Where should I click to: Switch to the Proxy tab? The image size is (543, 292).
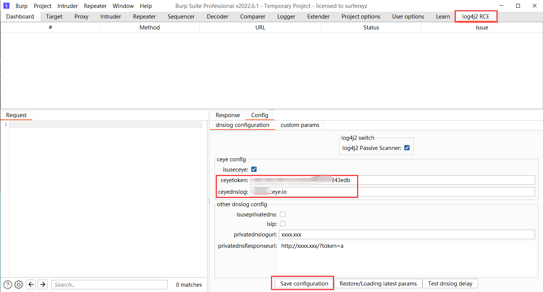click(x=82, y=17)
